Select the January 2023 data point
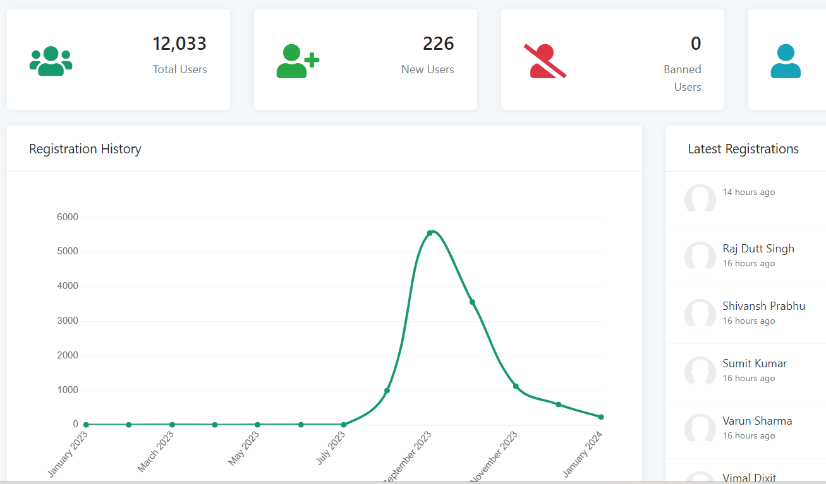This screenshot has height=484, width=826. 86,425
